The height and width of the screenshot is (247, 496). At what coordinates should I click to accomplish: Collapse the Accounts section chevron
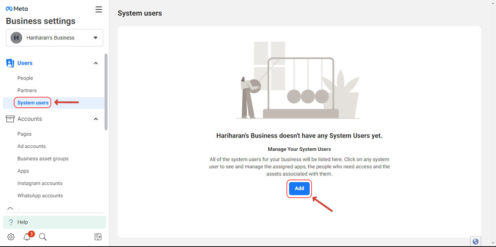point(96,119)
